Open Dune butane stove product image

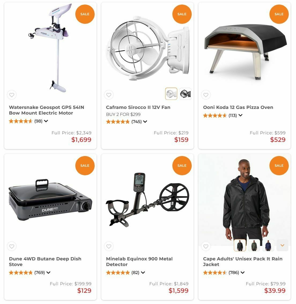[50, 200]
